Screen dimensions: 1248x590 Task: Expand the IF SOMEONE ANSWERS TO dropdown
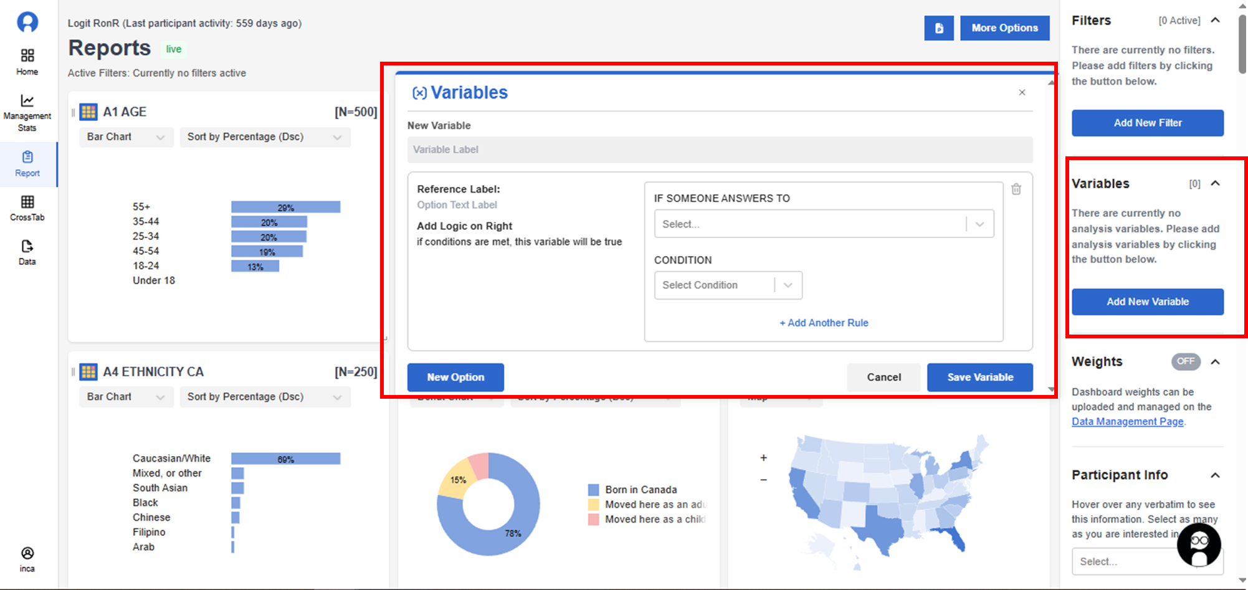[x=823, y=224]
